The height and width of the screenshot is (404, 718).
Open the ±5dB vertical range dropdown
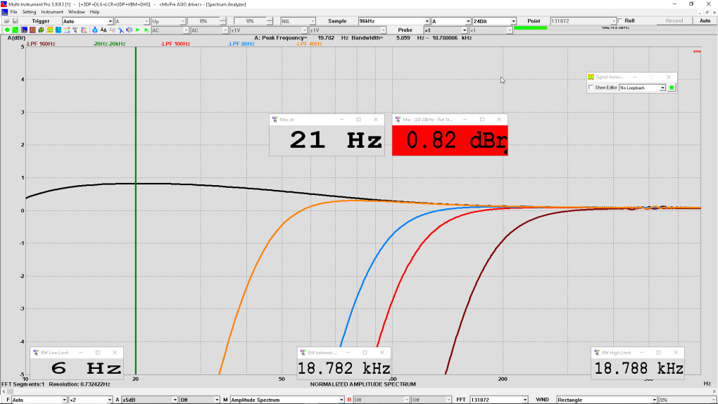click(149, 400)
